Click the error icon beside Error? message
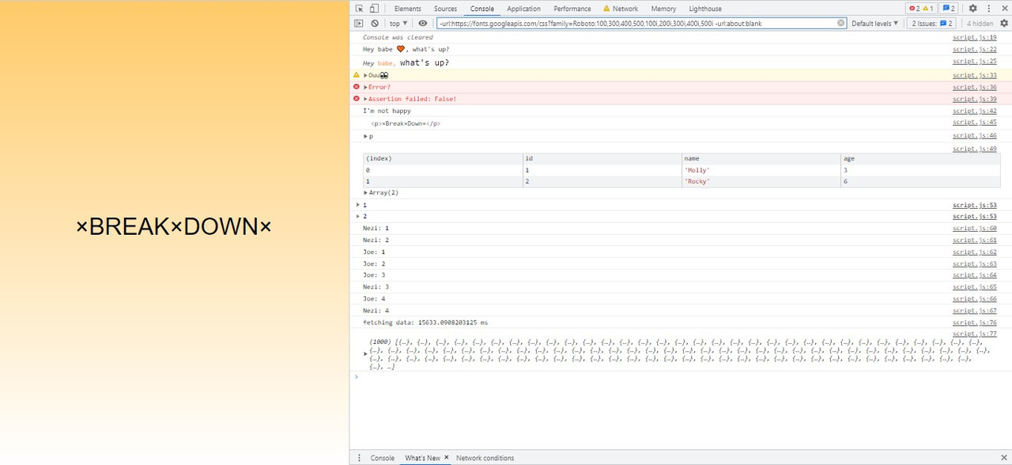1012x465 pixels. pos(357,87)
